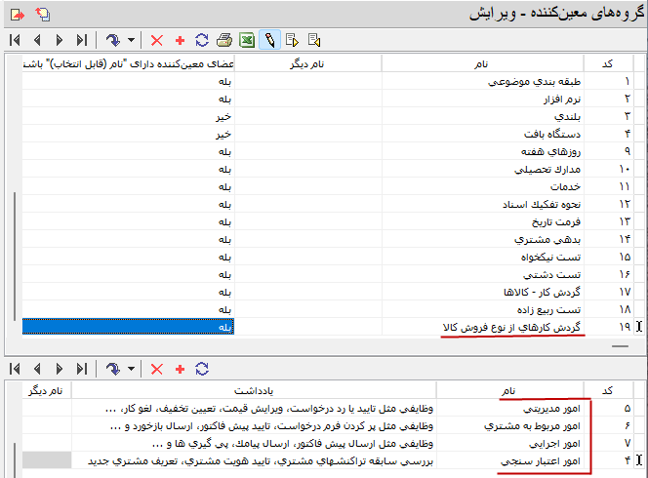The image size is (648, 478).
Task: Click the Excel export icon in top toolbar
Action: (247, 40)
